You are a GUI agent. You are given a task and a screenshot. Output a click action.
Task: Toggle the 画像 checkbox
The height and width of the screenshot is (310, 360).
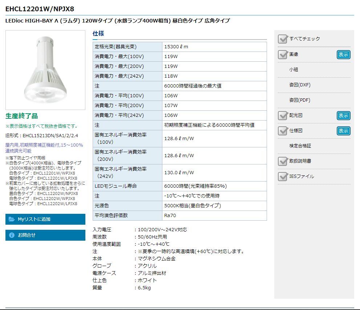pyautogui.click(x=282, y=54)
